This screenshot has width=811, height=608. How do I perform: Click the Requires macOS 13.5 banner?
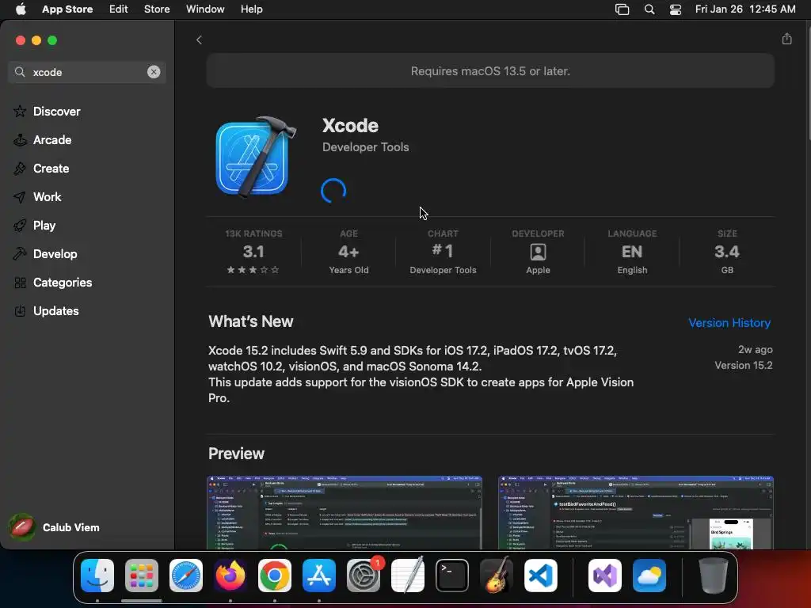pos(490,70)
